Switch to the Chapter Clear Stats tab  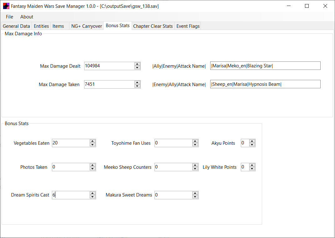coord(153,26)
